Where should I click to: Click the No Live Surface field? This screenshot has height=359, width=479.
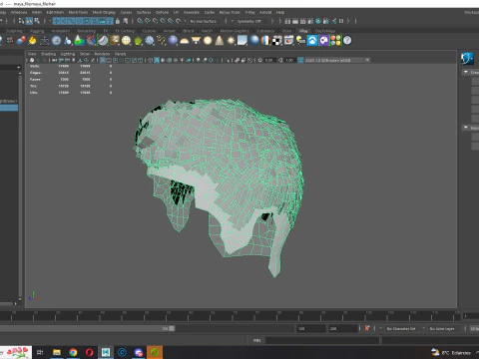coord(204,21)
